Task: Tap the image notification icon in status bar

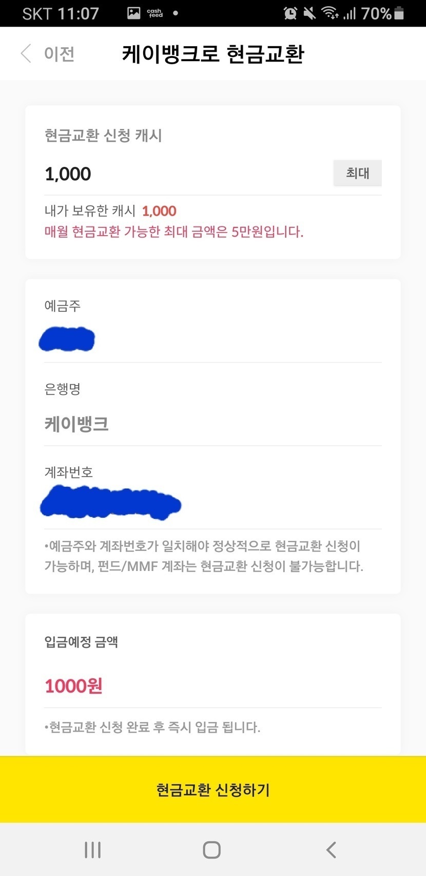Action: 134,13
